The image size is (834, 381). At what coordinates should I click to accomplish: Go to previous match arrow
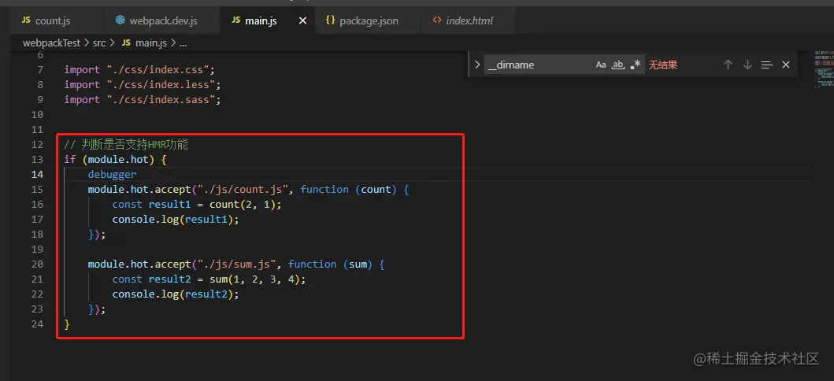point(728,65)
